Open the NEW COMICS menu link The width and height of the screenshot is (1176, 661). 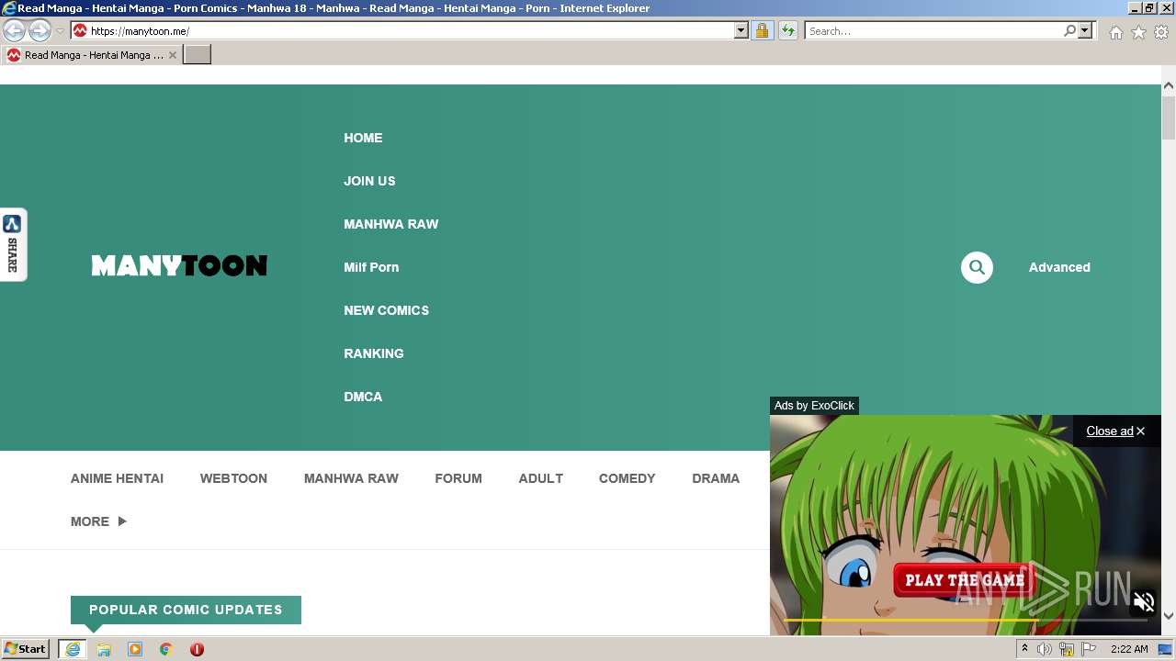(386, 310)
